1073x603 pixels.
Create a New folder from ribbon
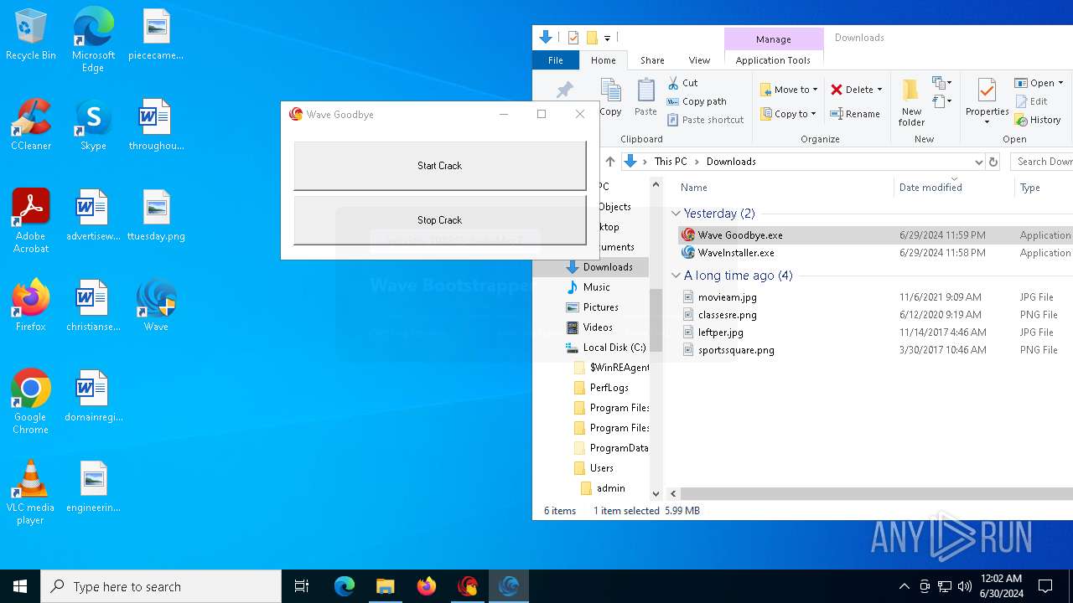(x=911, y=102)
